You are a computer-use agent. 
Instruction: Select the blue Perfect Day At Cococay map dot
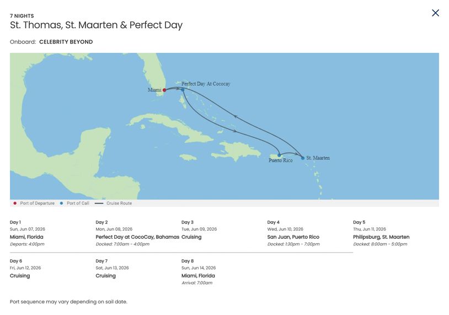[183, 89]
